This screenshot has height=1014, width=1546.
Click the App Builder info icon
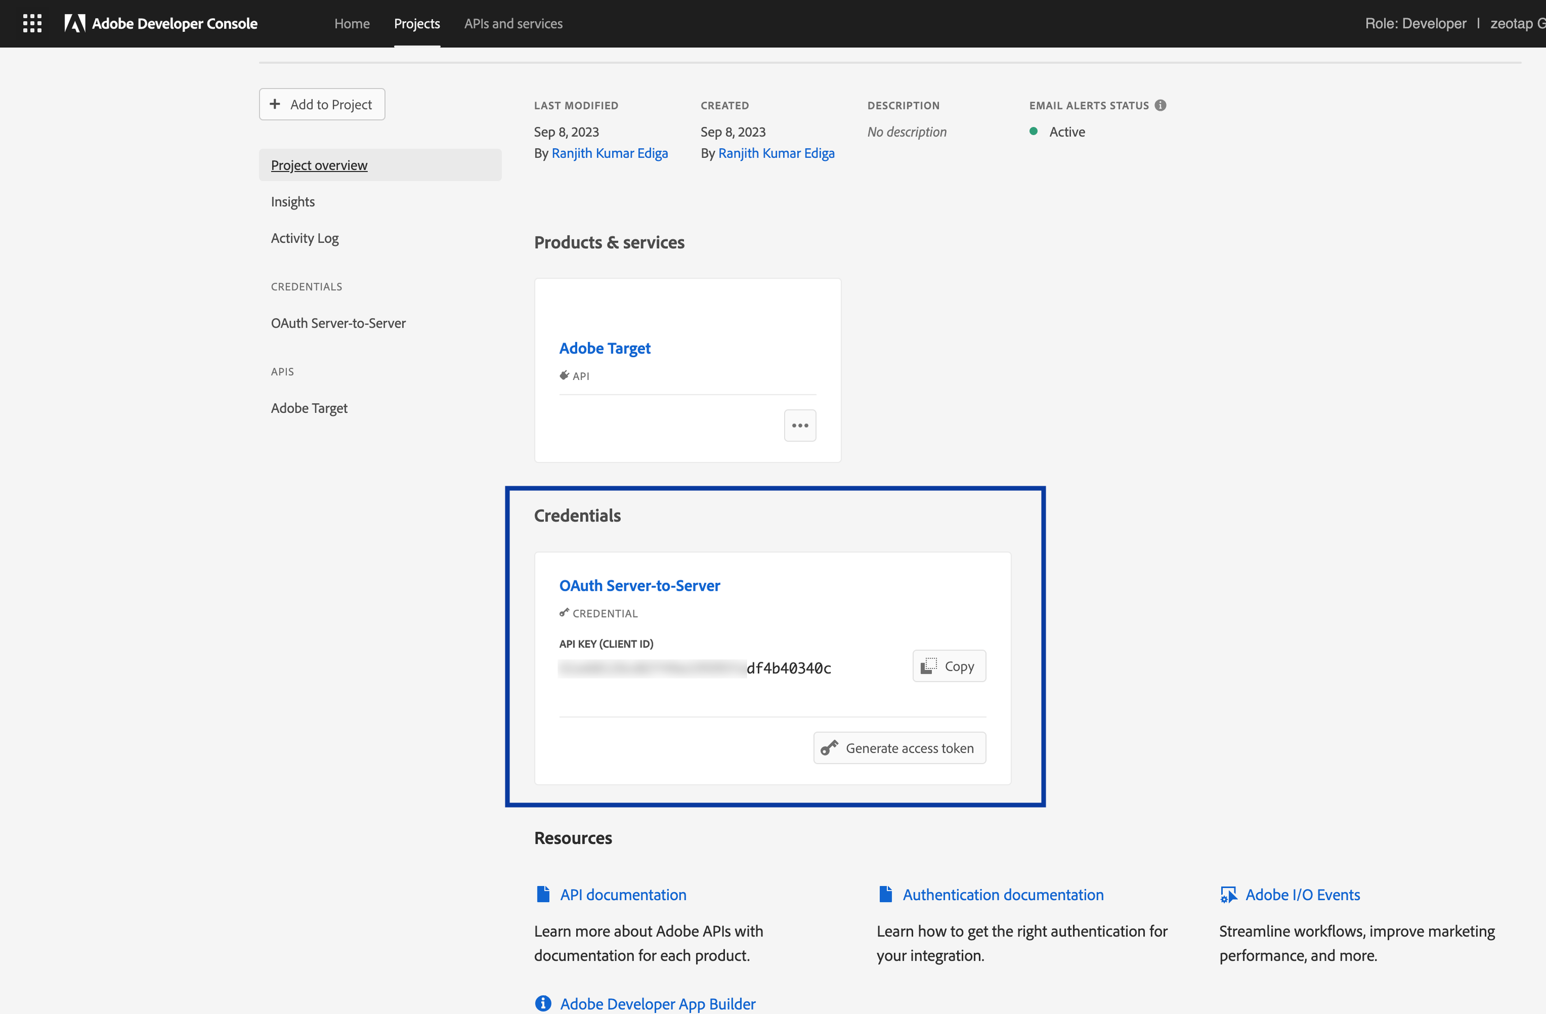pyautogui.click(x=543, y=1003)
